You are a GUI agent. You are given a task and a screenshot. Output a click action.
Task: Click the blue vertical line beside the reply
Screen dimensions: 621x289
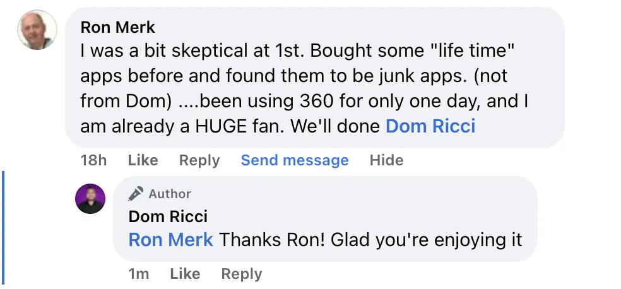tap(5, 227)
